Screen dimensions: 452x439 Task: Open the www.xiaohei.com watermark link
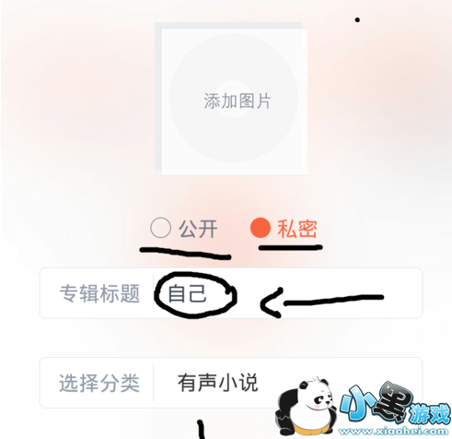394,432
